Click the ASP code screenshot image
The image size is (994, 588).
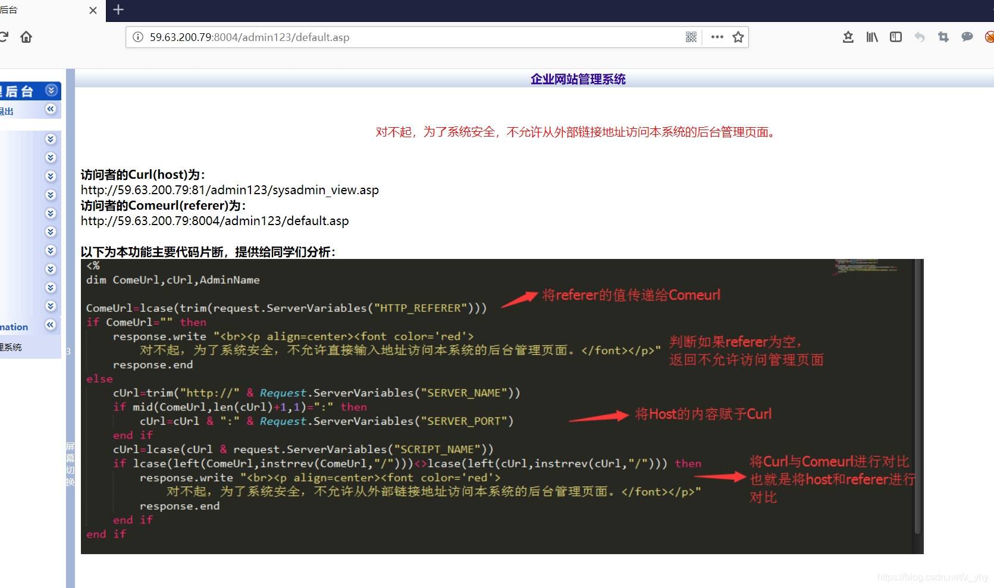pos(502,406)
